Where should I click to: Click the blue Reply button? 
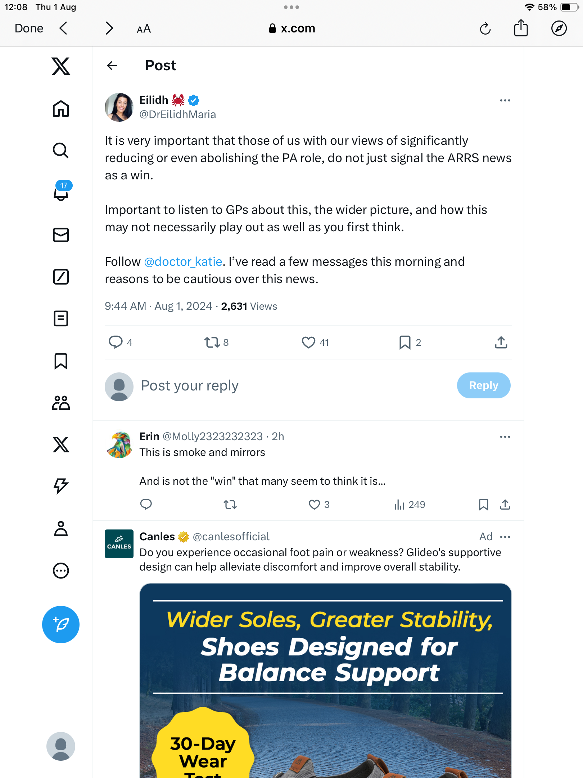tap(483, 385)
